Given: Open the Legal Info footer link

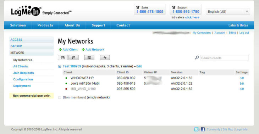Looking at the screenshot, I should tap(241, 129).
